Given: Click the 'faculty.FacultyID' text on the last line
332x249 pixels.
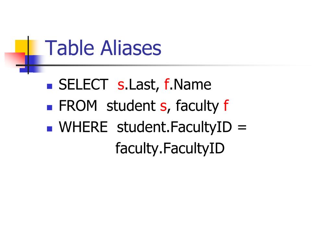Looking at the screenshot, I should point(170,149).
